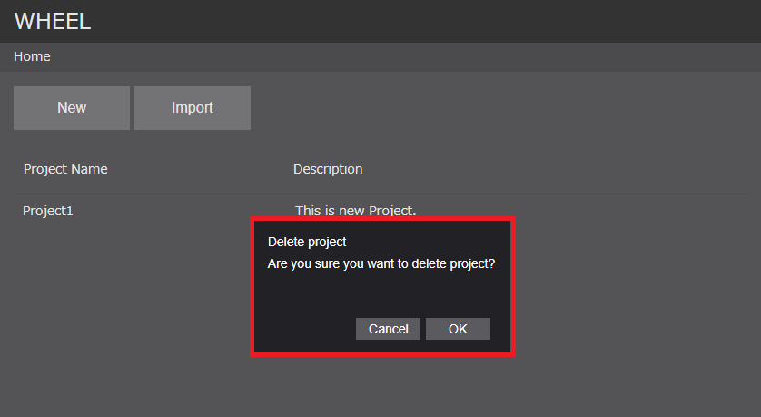Cancel the Delete project dialog

pyautogui.click(x=388, y=329)
